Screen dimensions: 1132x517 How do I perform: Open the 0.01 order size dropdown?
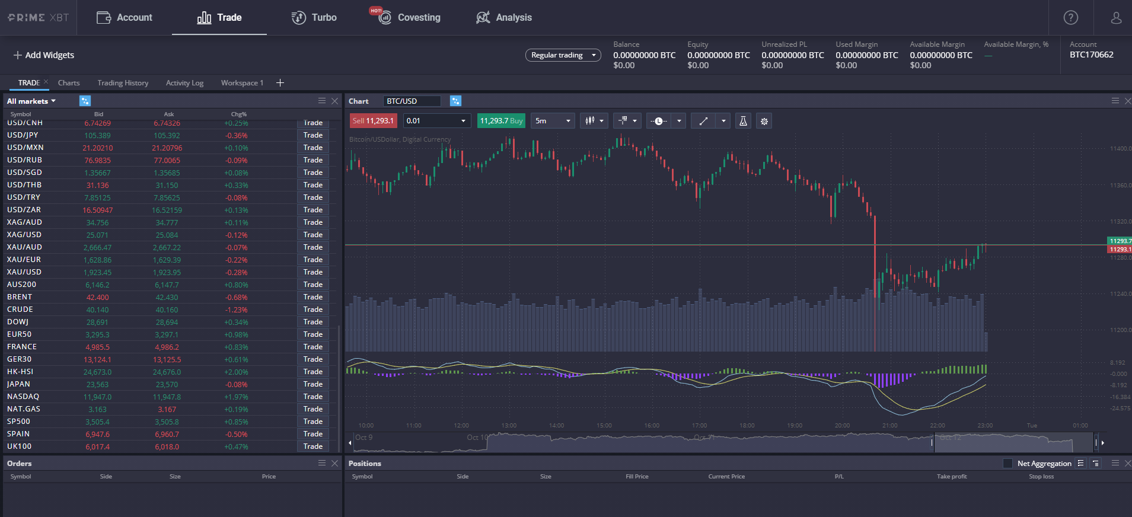[437, 121]
